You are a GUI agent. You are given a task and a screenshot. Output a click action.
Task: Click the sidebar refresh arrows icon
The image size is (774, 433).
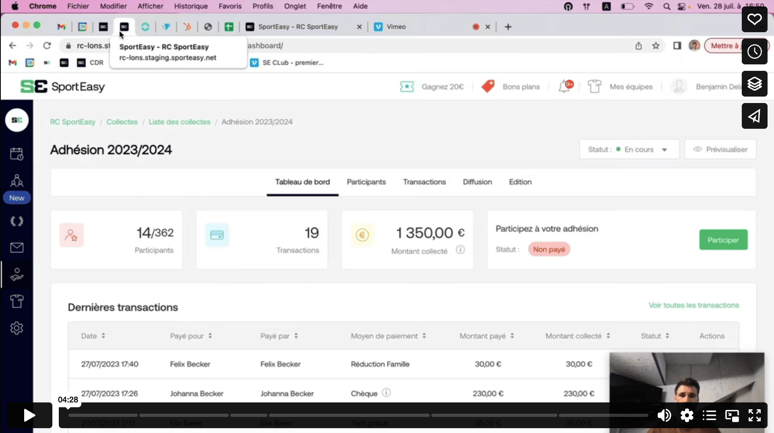pyautogui.click(x=17, y=221)
